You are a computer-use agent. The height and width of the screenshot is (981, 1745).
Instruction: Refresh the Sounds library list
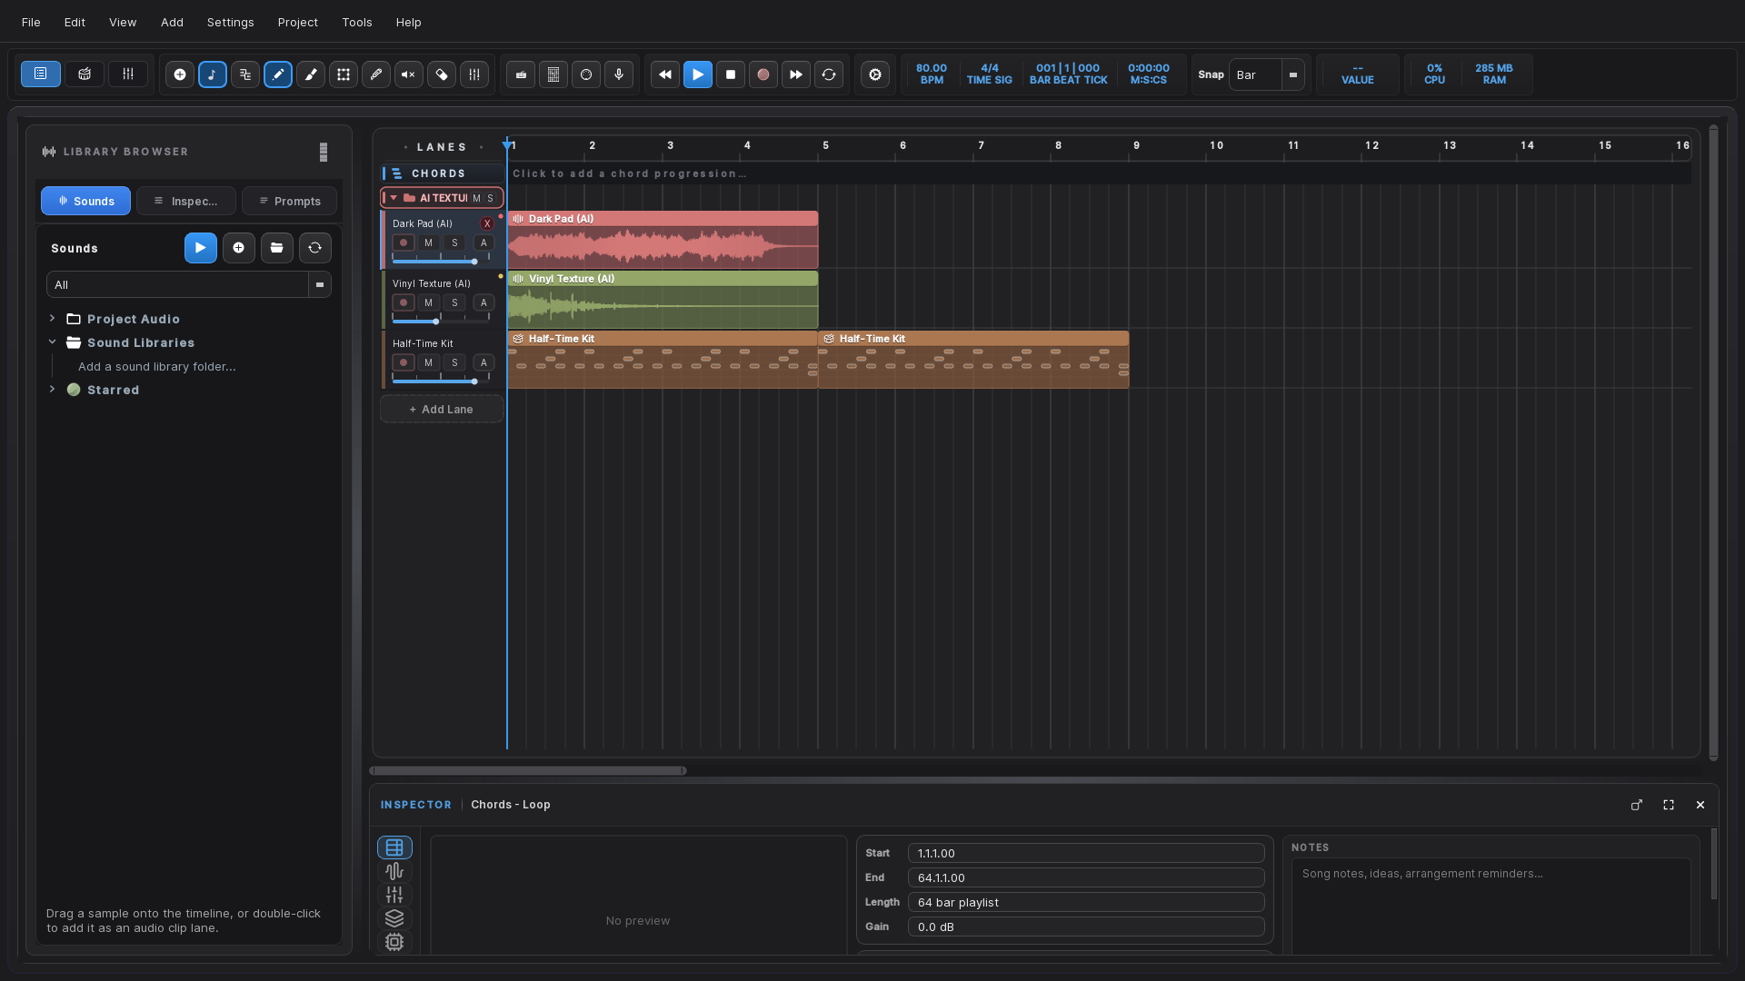click(315, 248)
